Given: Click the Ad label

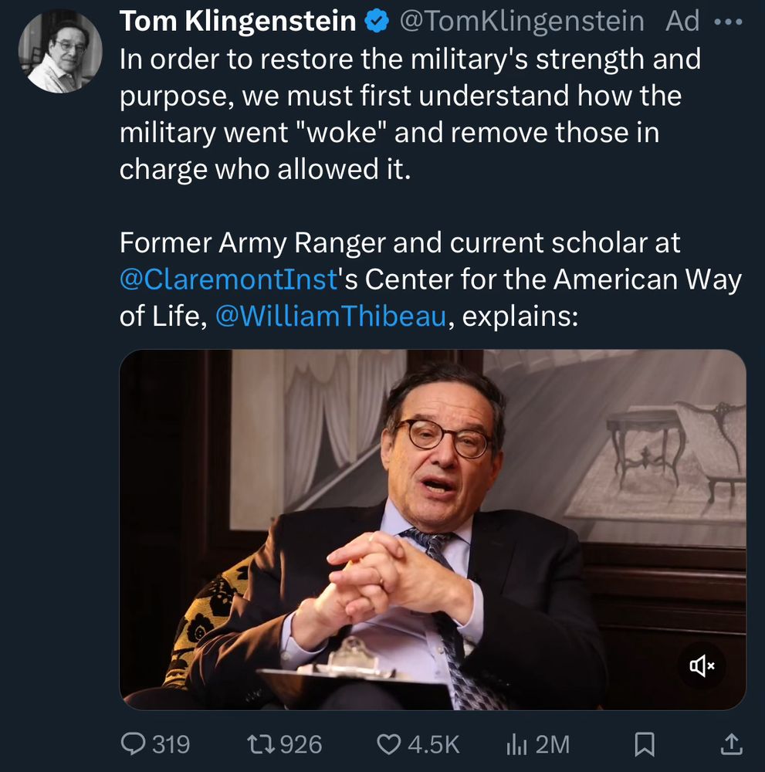Looking at the screenshot, I should [x=682, y=22].
